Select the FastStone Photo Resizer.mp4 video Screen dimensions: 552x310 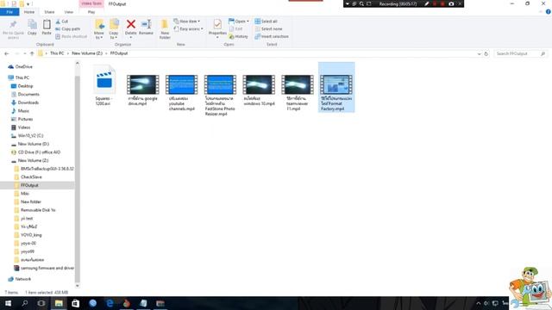[220, 95]
